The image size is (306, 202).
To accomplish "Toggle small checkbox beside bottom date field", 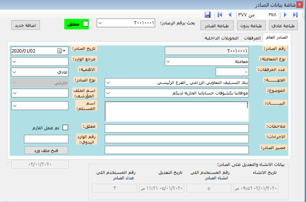I will point(9,163).
